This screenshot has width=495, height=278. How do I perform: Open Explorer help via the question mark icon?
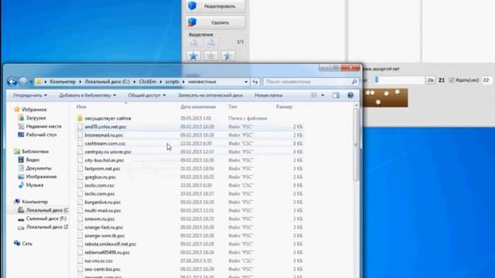350,95
